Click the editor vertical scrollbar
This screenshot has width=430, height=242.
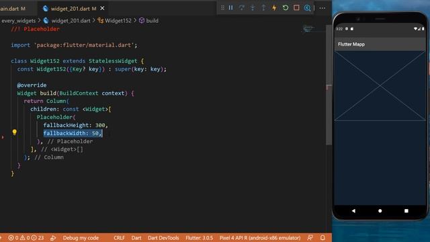[x=329, y=85]
